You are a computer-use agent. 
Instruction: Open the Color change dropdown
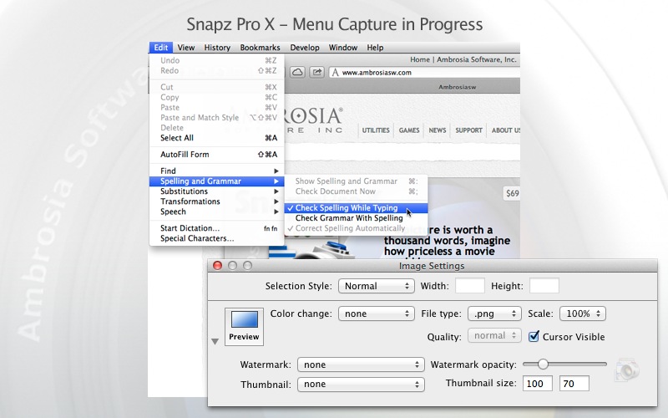[x=377, y=313]
